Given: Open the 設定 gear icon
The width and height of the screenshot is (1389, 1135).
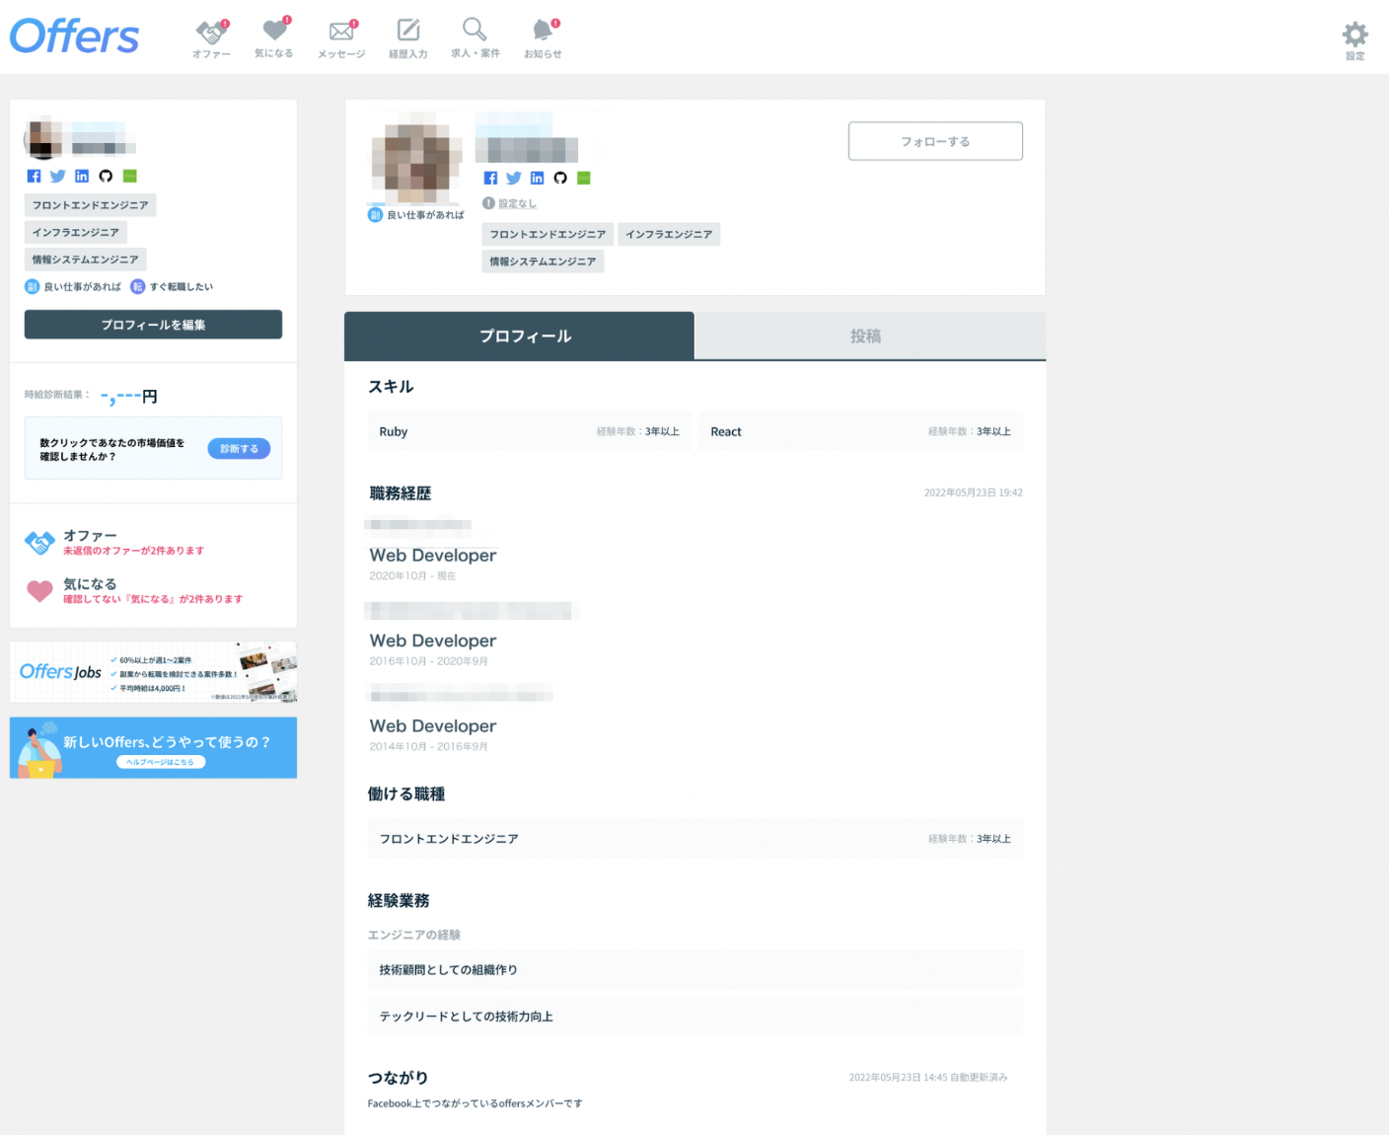Looking at the screenshot, I should click(1355, 40).
